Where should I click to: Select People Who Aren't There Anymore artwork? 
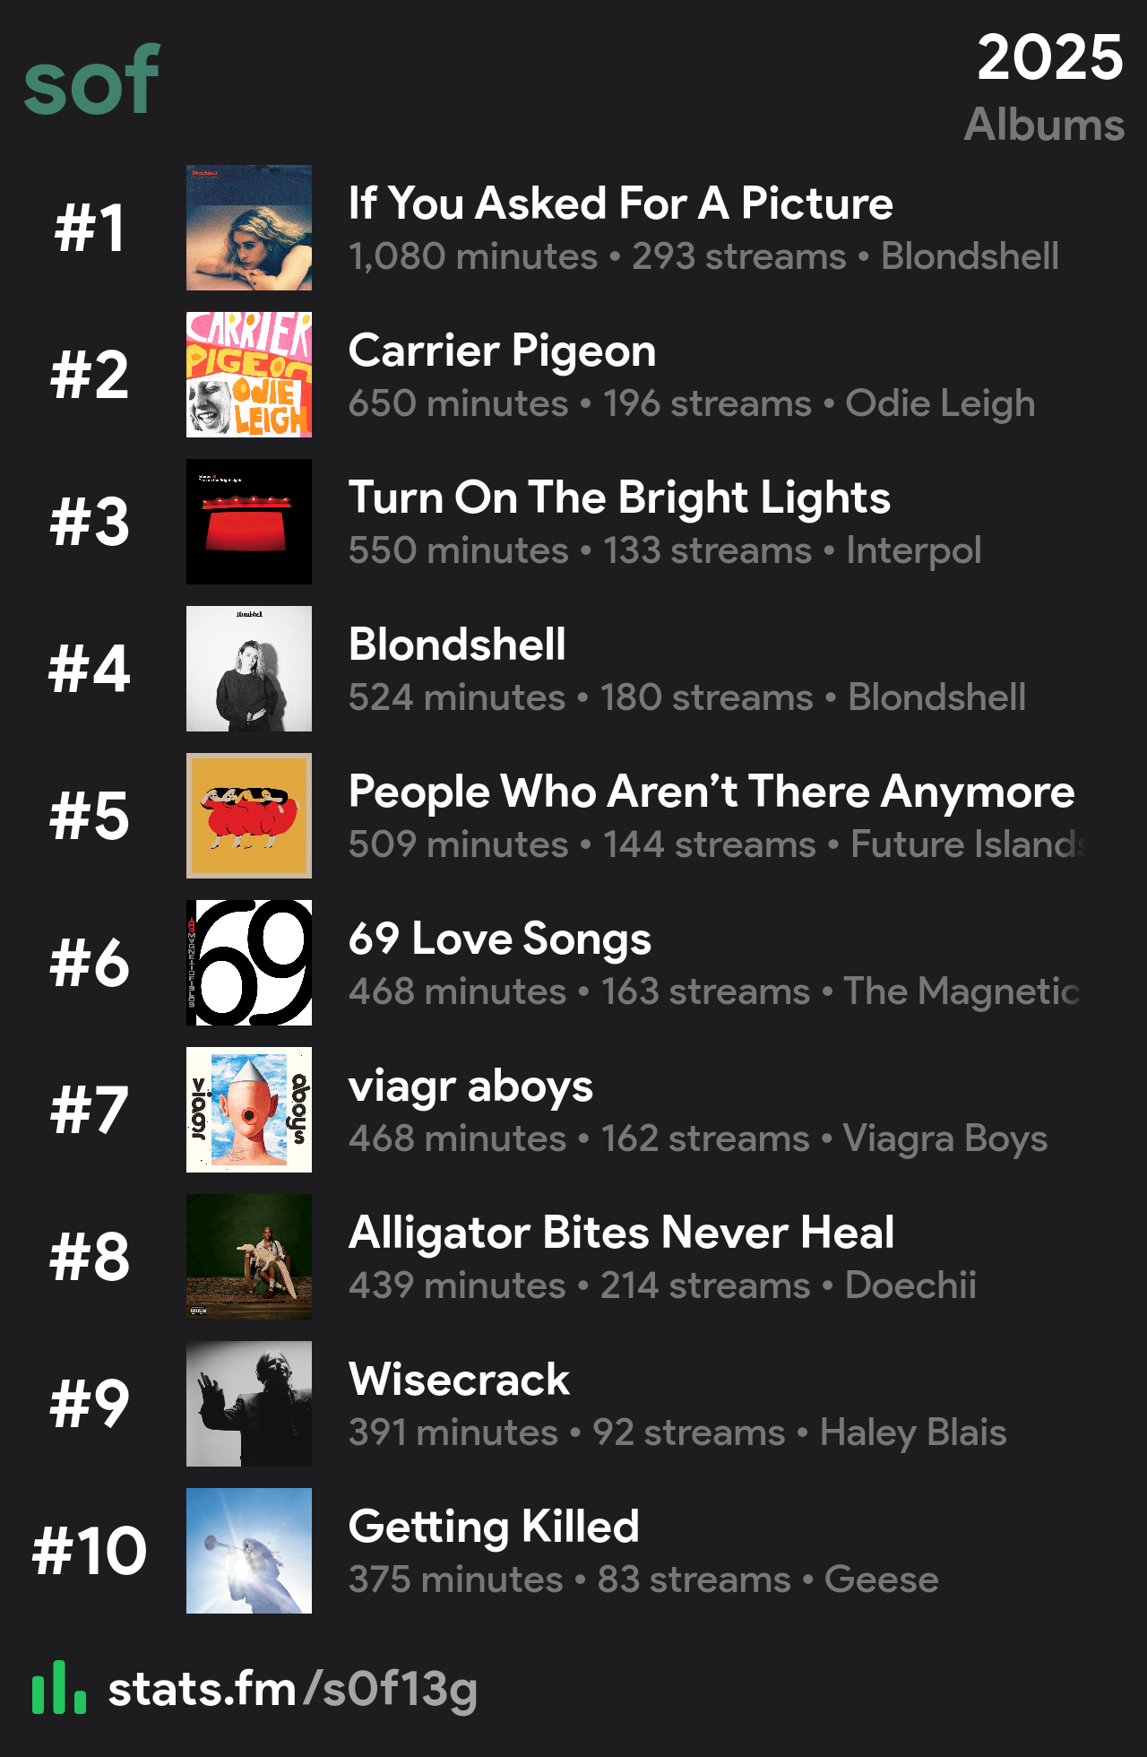point(249,816)
